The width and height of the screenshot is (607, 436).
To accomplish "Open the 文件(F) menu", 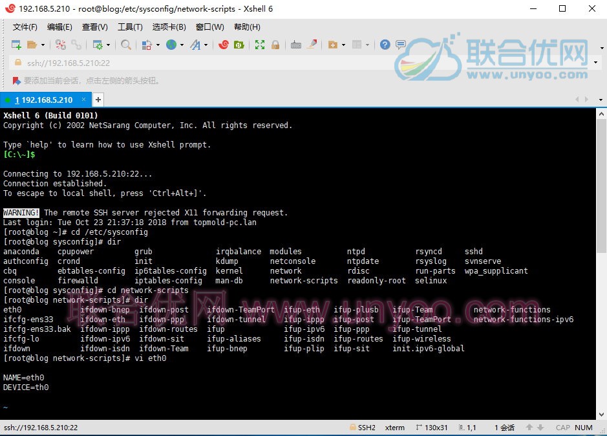I will pos(25,27).
